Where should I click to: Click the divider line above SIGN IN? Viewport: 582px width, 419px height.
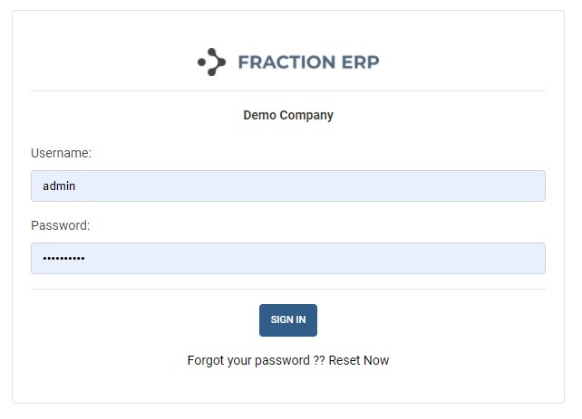(288, 290)
